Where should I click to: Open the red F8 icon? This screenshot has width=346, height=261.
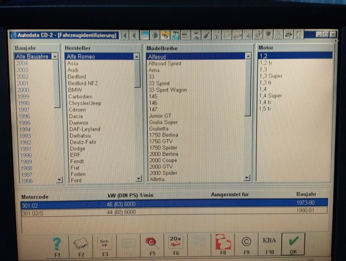[x=223, y=245]
